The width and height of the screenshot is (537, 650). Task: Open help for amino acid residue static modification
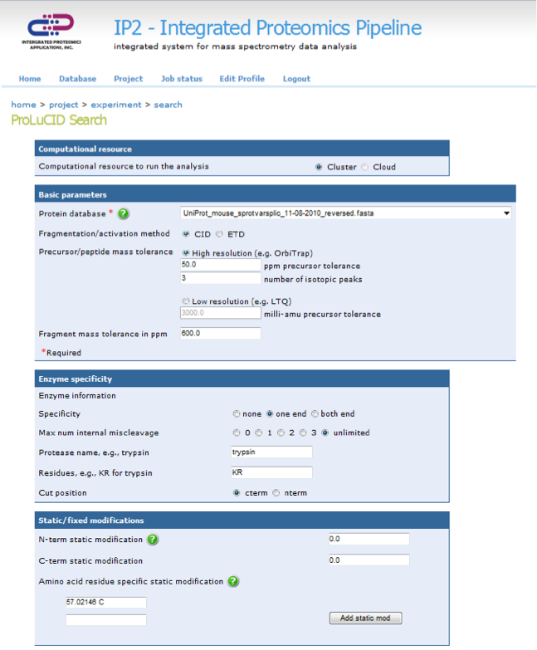(233, 581)
